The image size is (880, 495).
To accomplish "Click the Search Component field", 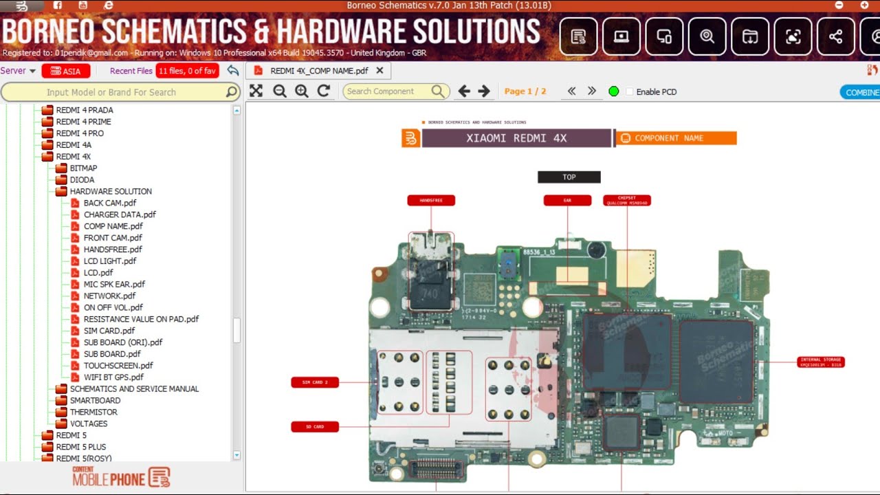I will [396, 91].
